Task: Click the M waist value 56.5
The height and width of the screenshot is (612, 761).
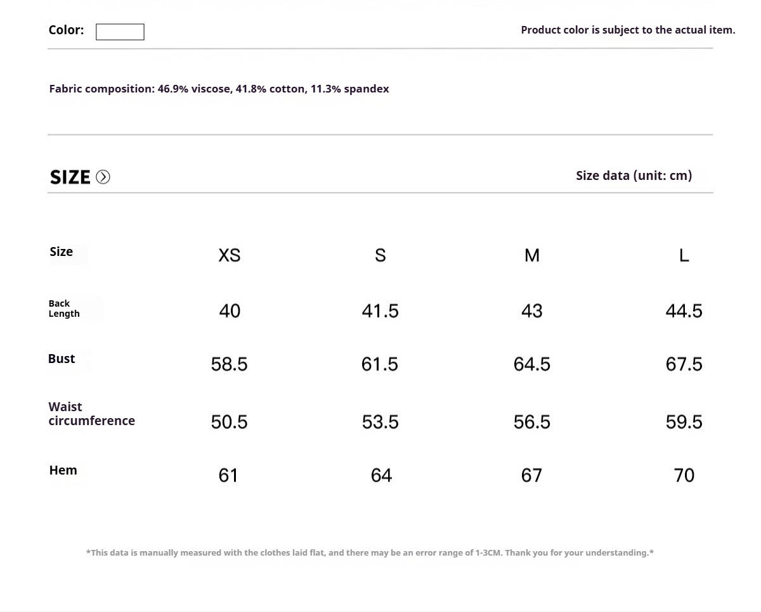Action: pyautogui.click(x=532, y=422)
